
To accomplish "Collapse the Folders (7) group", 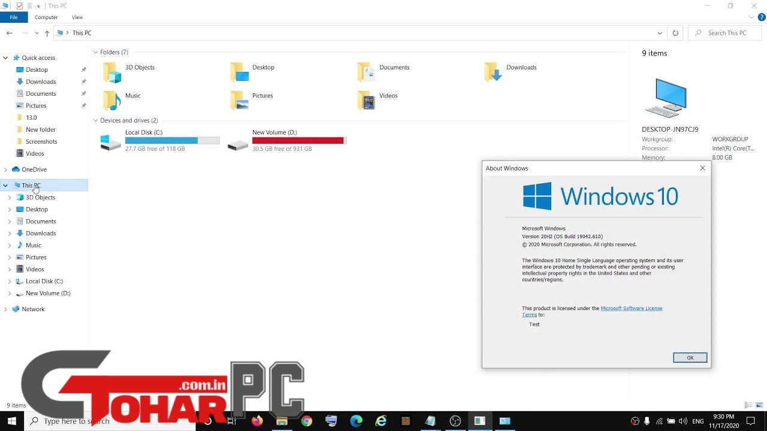I will (95, 52).
